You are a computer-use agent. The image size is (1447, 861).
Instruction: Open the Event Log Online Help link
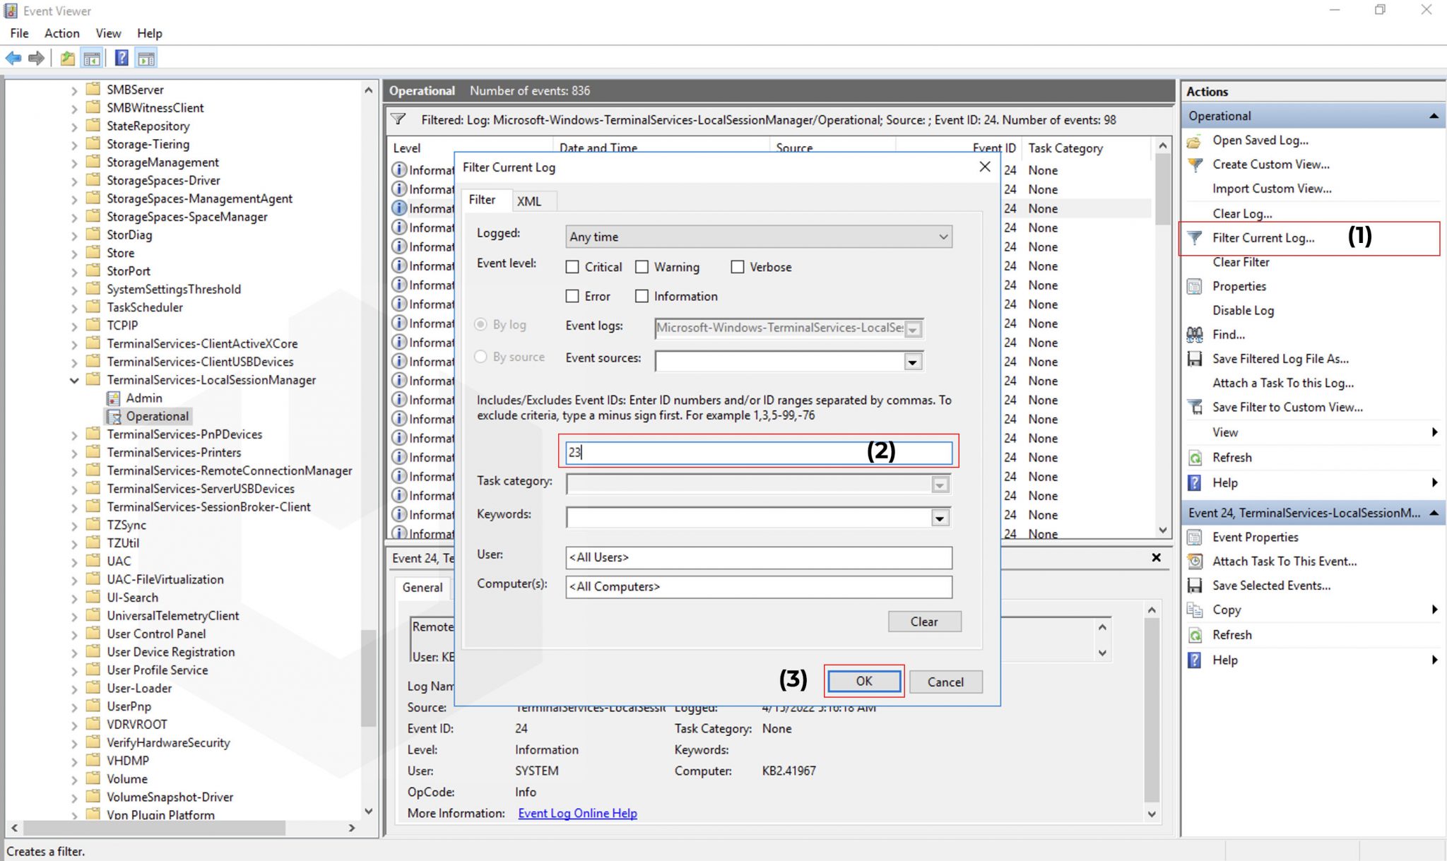[x=577, y=813]
